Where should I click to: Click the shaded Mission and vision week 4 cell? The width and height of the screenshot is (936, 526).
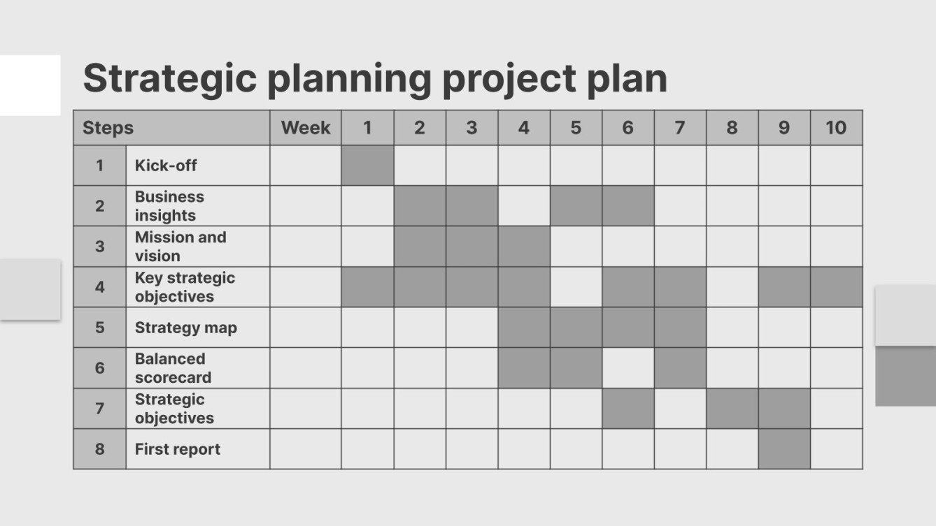pos(524,247)
